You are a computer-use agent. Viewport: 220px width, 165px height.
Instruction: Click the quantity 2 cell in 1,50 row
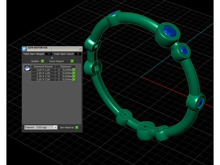pos(59,73)
